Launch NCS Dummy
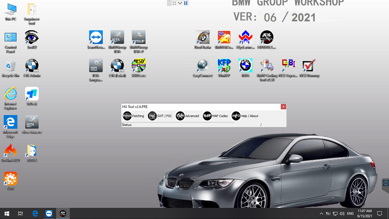Viewport: 389px width, 219px height. [x=309, y=68]
